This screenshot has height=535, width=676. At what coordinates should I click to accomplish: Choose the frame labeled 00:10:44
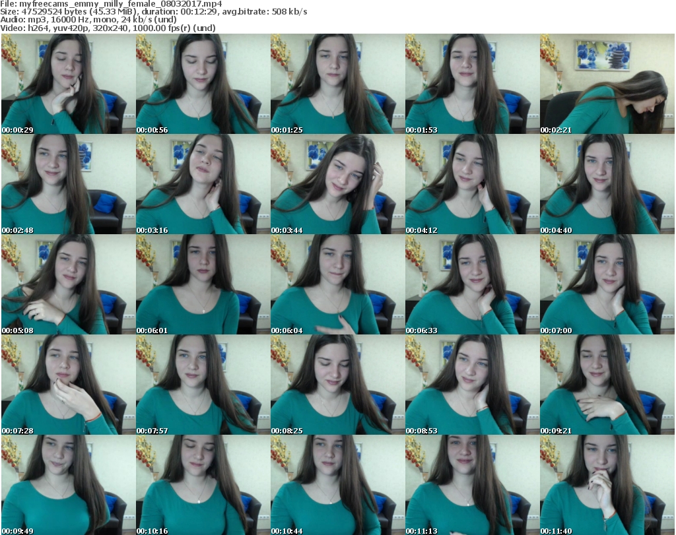(337, 485)
